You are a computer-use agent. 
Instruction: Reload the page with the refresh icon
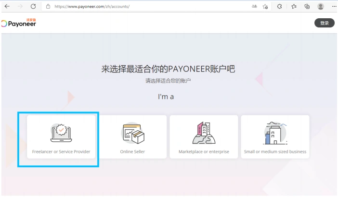33,6
